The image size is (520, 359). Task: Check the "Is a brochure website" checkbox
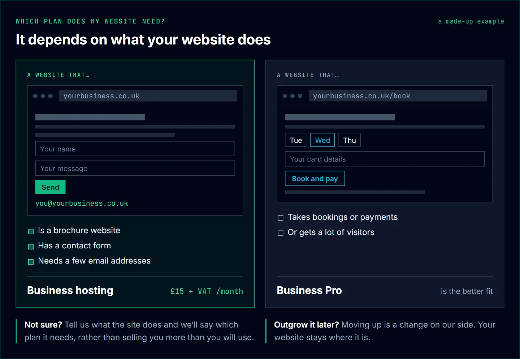click(x=31, y=231)
